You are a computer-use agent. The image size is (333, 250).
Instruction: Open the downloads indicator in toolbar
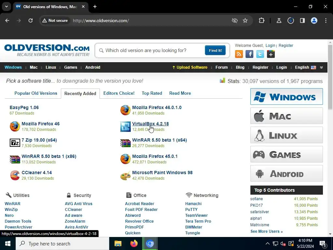(x=290, y=21)
